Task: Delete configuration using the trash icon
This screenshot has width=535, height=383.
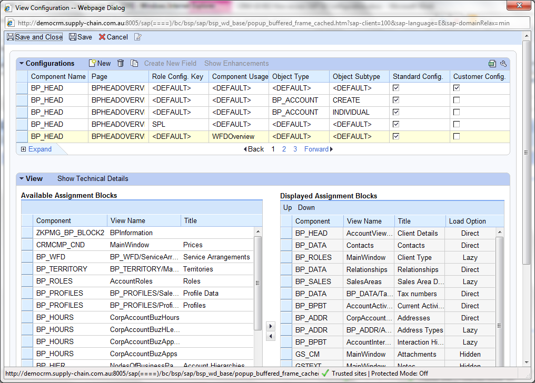Action: click(121, 63)
